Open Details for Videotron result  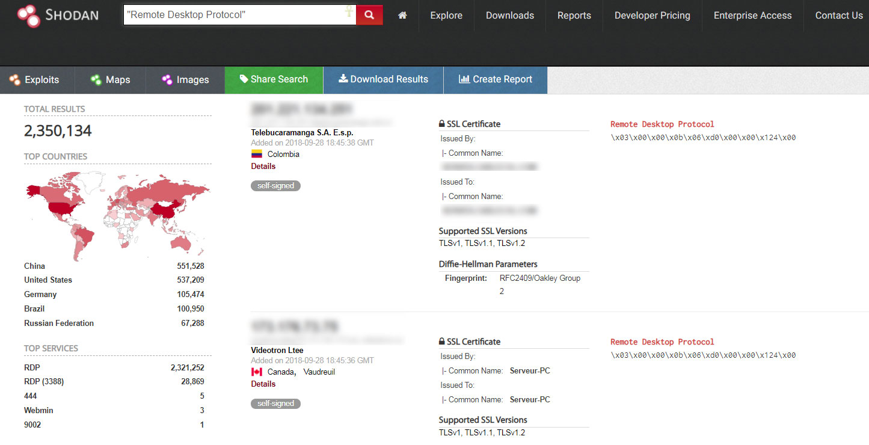click(263, 384)
